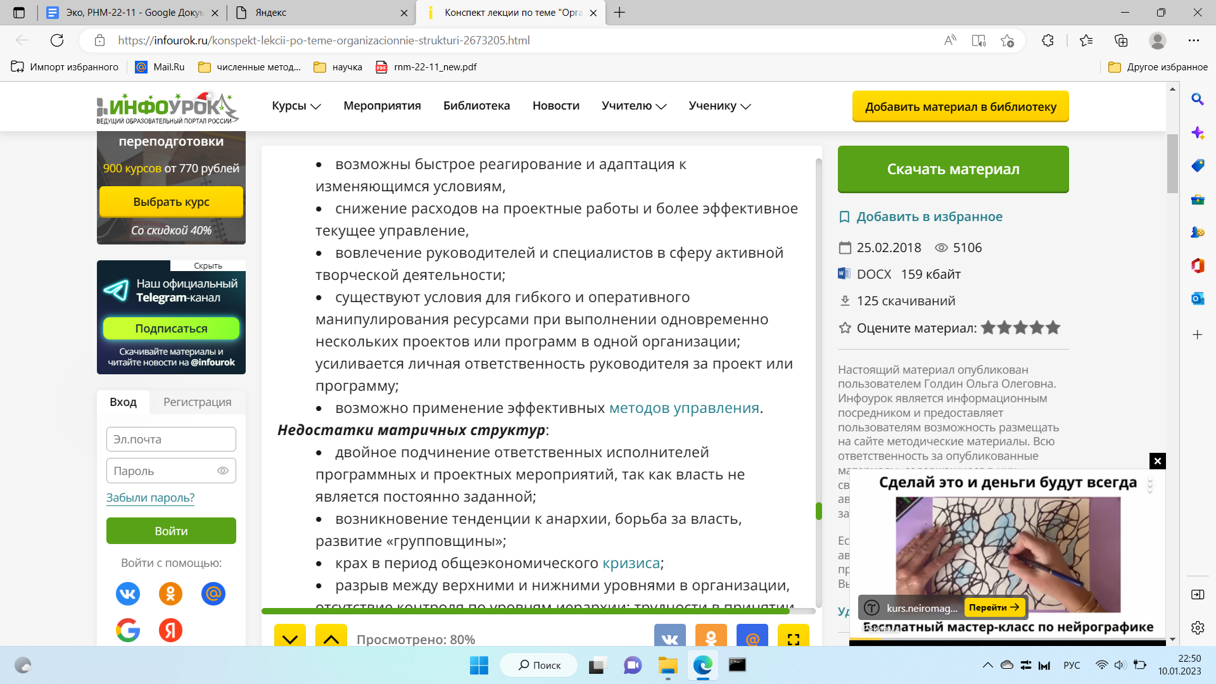Click Добавить материал в библиотеку button
Image resolution: width=1216 pixels, height=684 pixels.
pos(960,106)
